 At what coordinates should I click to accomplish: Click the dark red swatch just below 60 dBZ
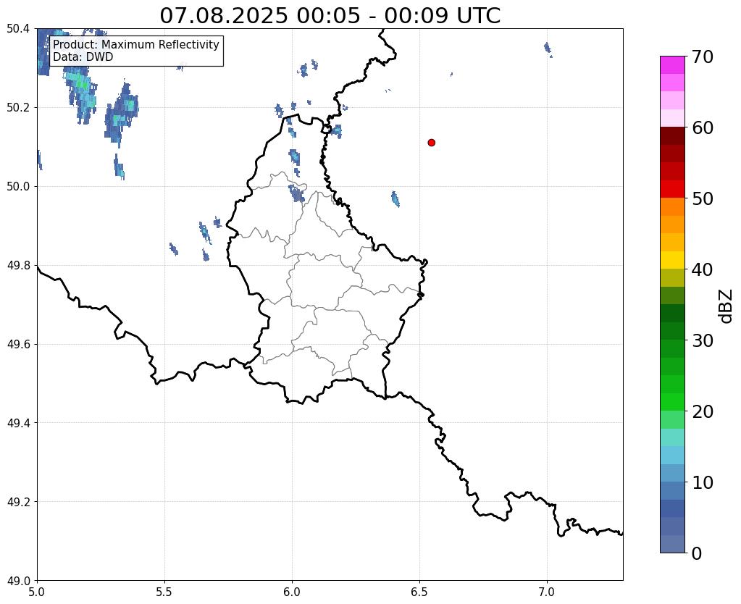point(672,136)
